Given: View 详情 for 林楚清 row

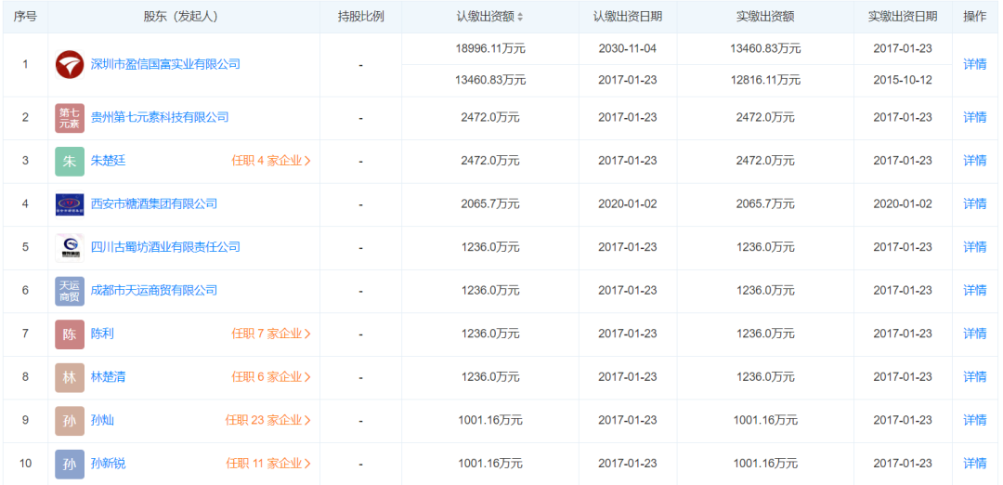Looking at the screenshot, I should click(975, 376).
